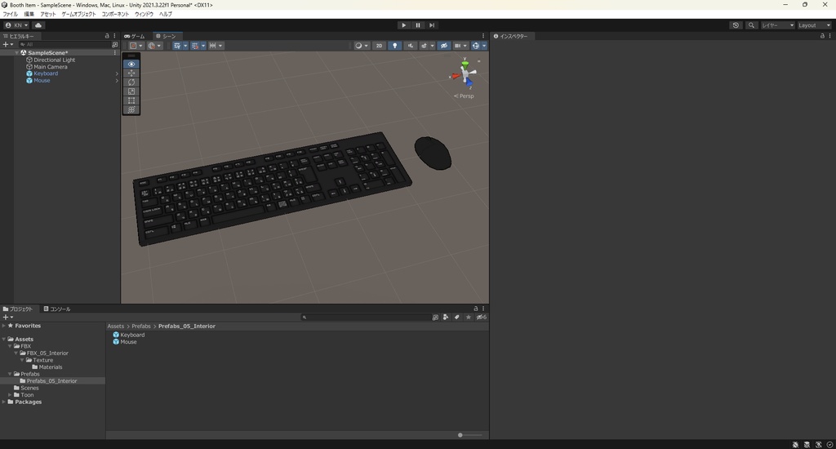Image resolution: width=836 pixels, height=449 pixels.
Task: Expand the Packages folder
Action: point(4,402)
